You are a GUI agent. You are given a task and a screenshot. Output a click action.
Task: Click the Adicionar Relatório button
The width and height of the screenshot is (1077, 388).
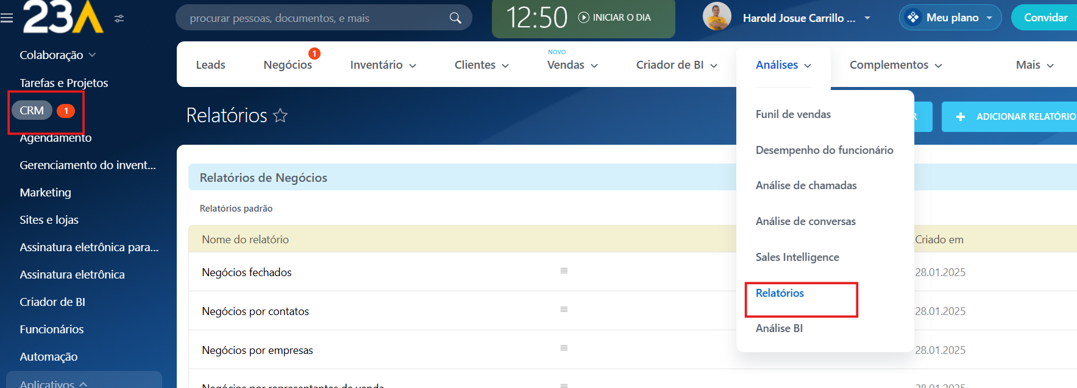[x=1015, y=117]
